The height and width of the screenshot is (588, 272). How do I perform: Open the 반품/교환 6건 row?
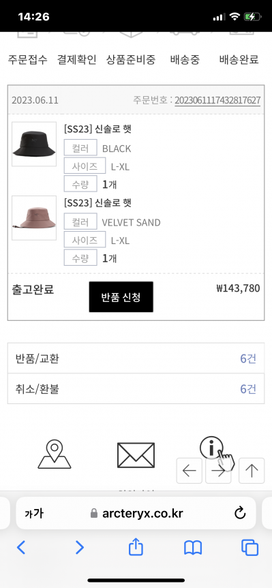(x=136, y=358)
